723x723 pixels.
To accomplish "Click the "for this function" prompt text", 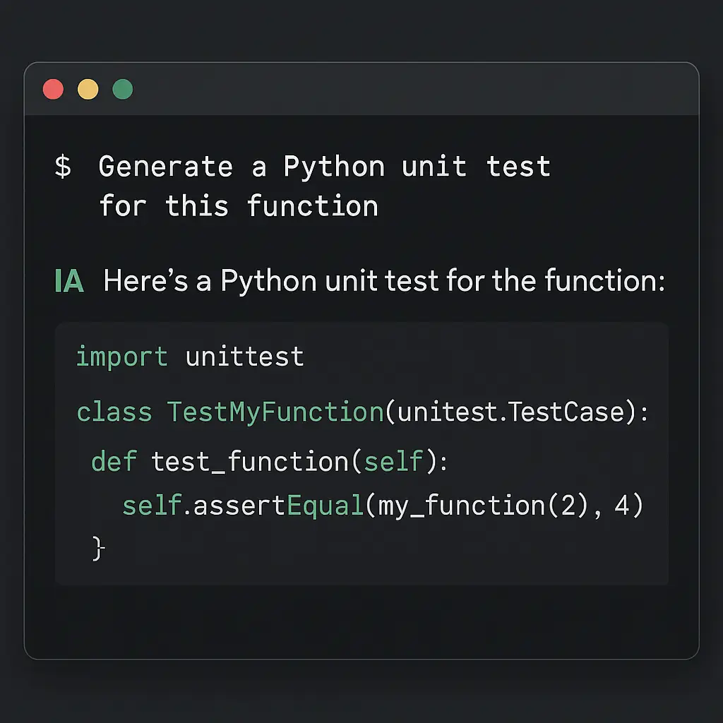I will (x=238, y=206).
